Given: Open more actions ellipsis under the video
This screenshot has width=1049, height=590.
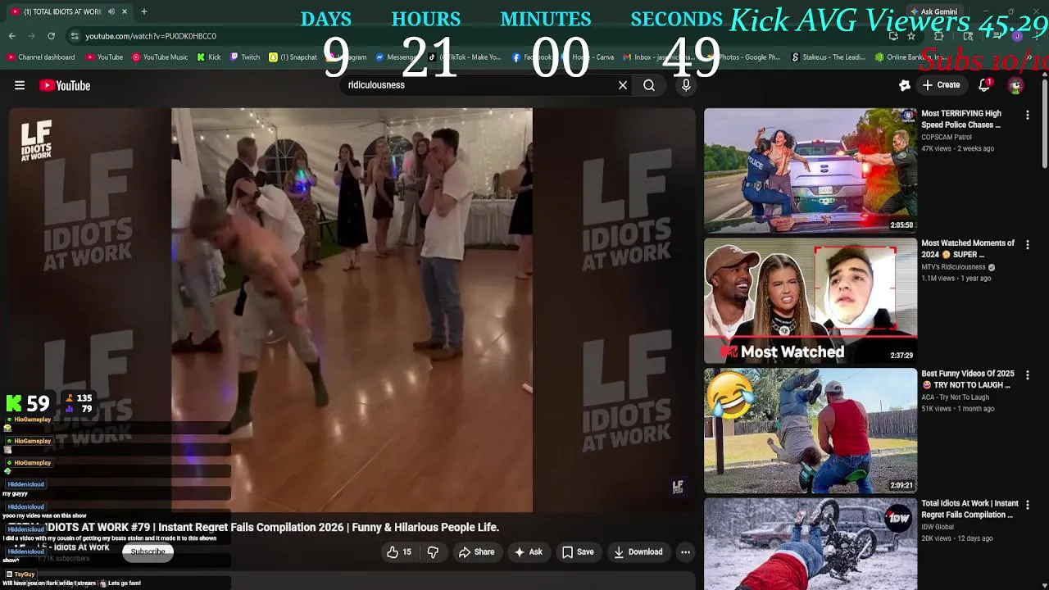Looking at the screenshot, I should 685,552.
